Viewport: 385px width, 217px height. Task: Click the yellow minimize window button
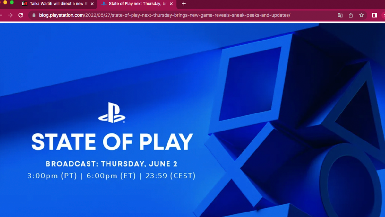click(5, 2)
